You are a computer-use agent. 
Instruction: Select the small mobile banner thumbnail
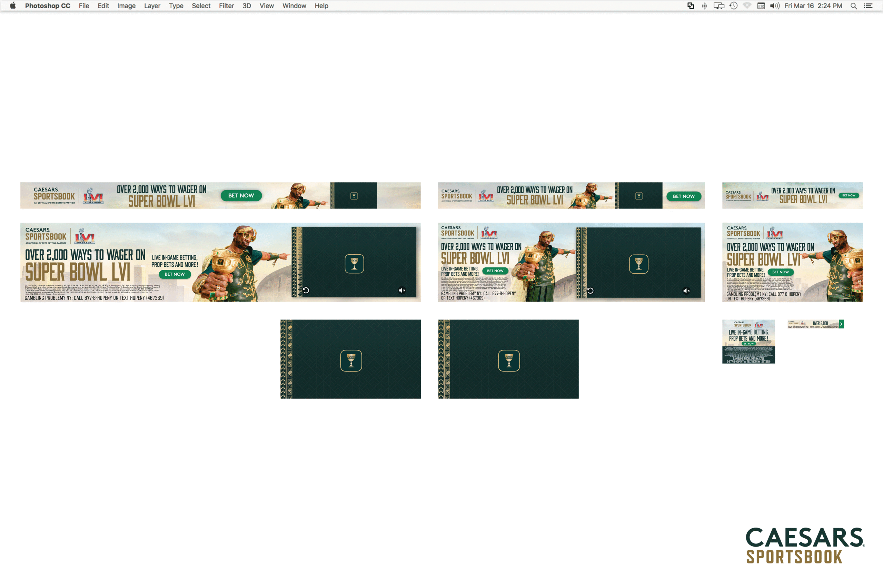(815, 324)
